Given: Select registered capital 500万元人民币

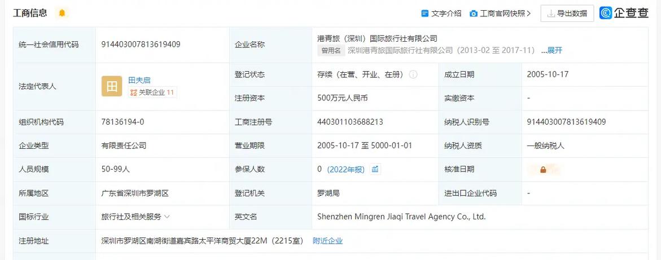Looking at the screenshot, I should [x=343, y=98].
